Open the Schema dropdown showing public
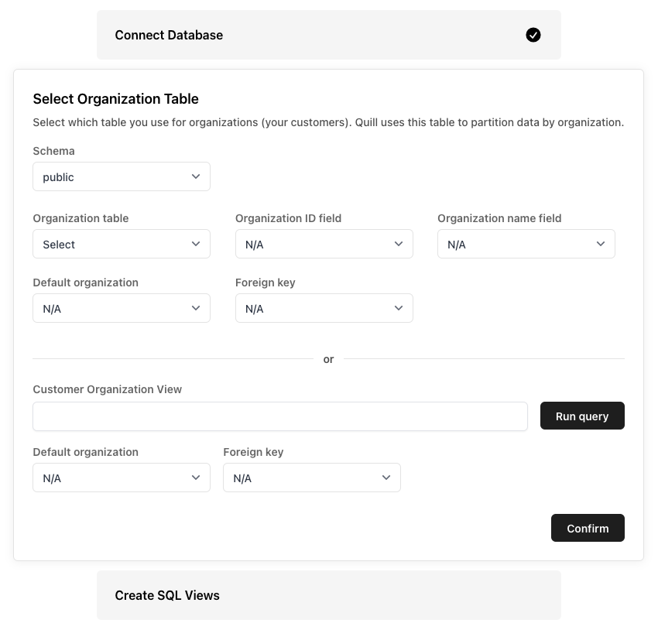The height and width of the screenshot is (630, 658). pos(121,177)
